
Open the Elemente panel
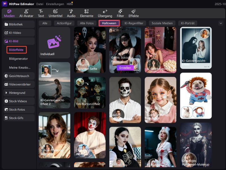pos(87,14)
